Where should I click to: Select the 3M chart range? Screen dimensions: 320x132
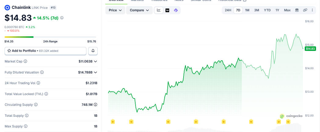tap(256, 10)
